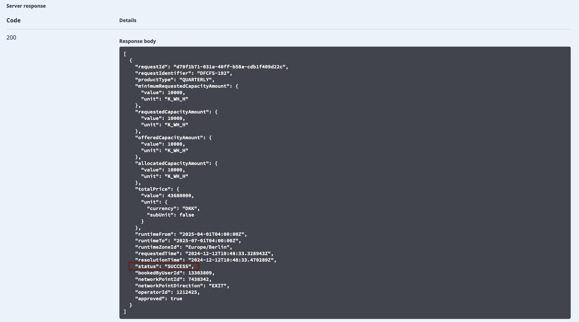Click the requestIdentifier "DFCFS-192" value
The image size is (579, 322).
pyautogui.click(x=214, y=73)
